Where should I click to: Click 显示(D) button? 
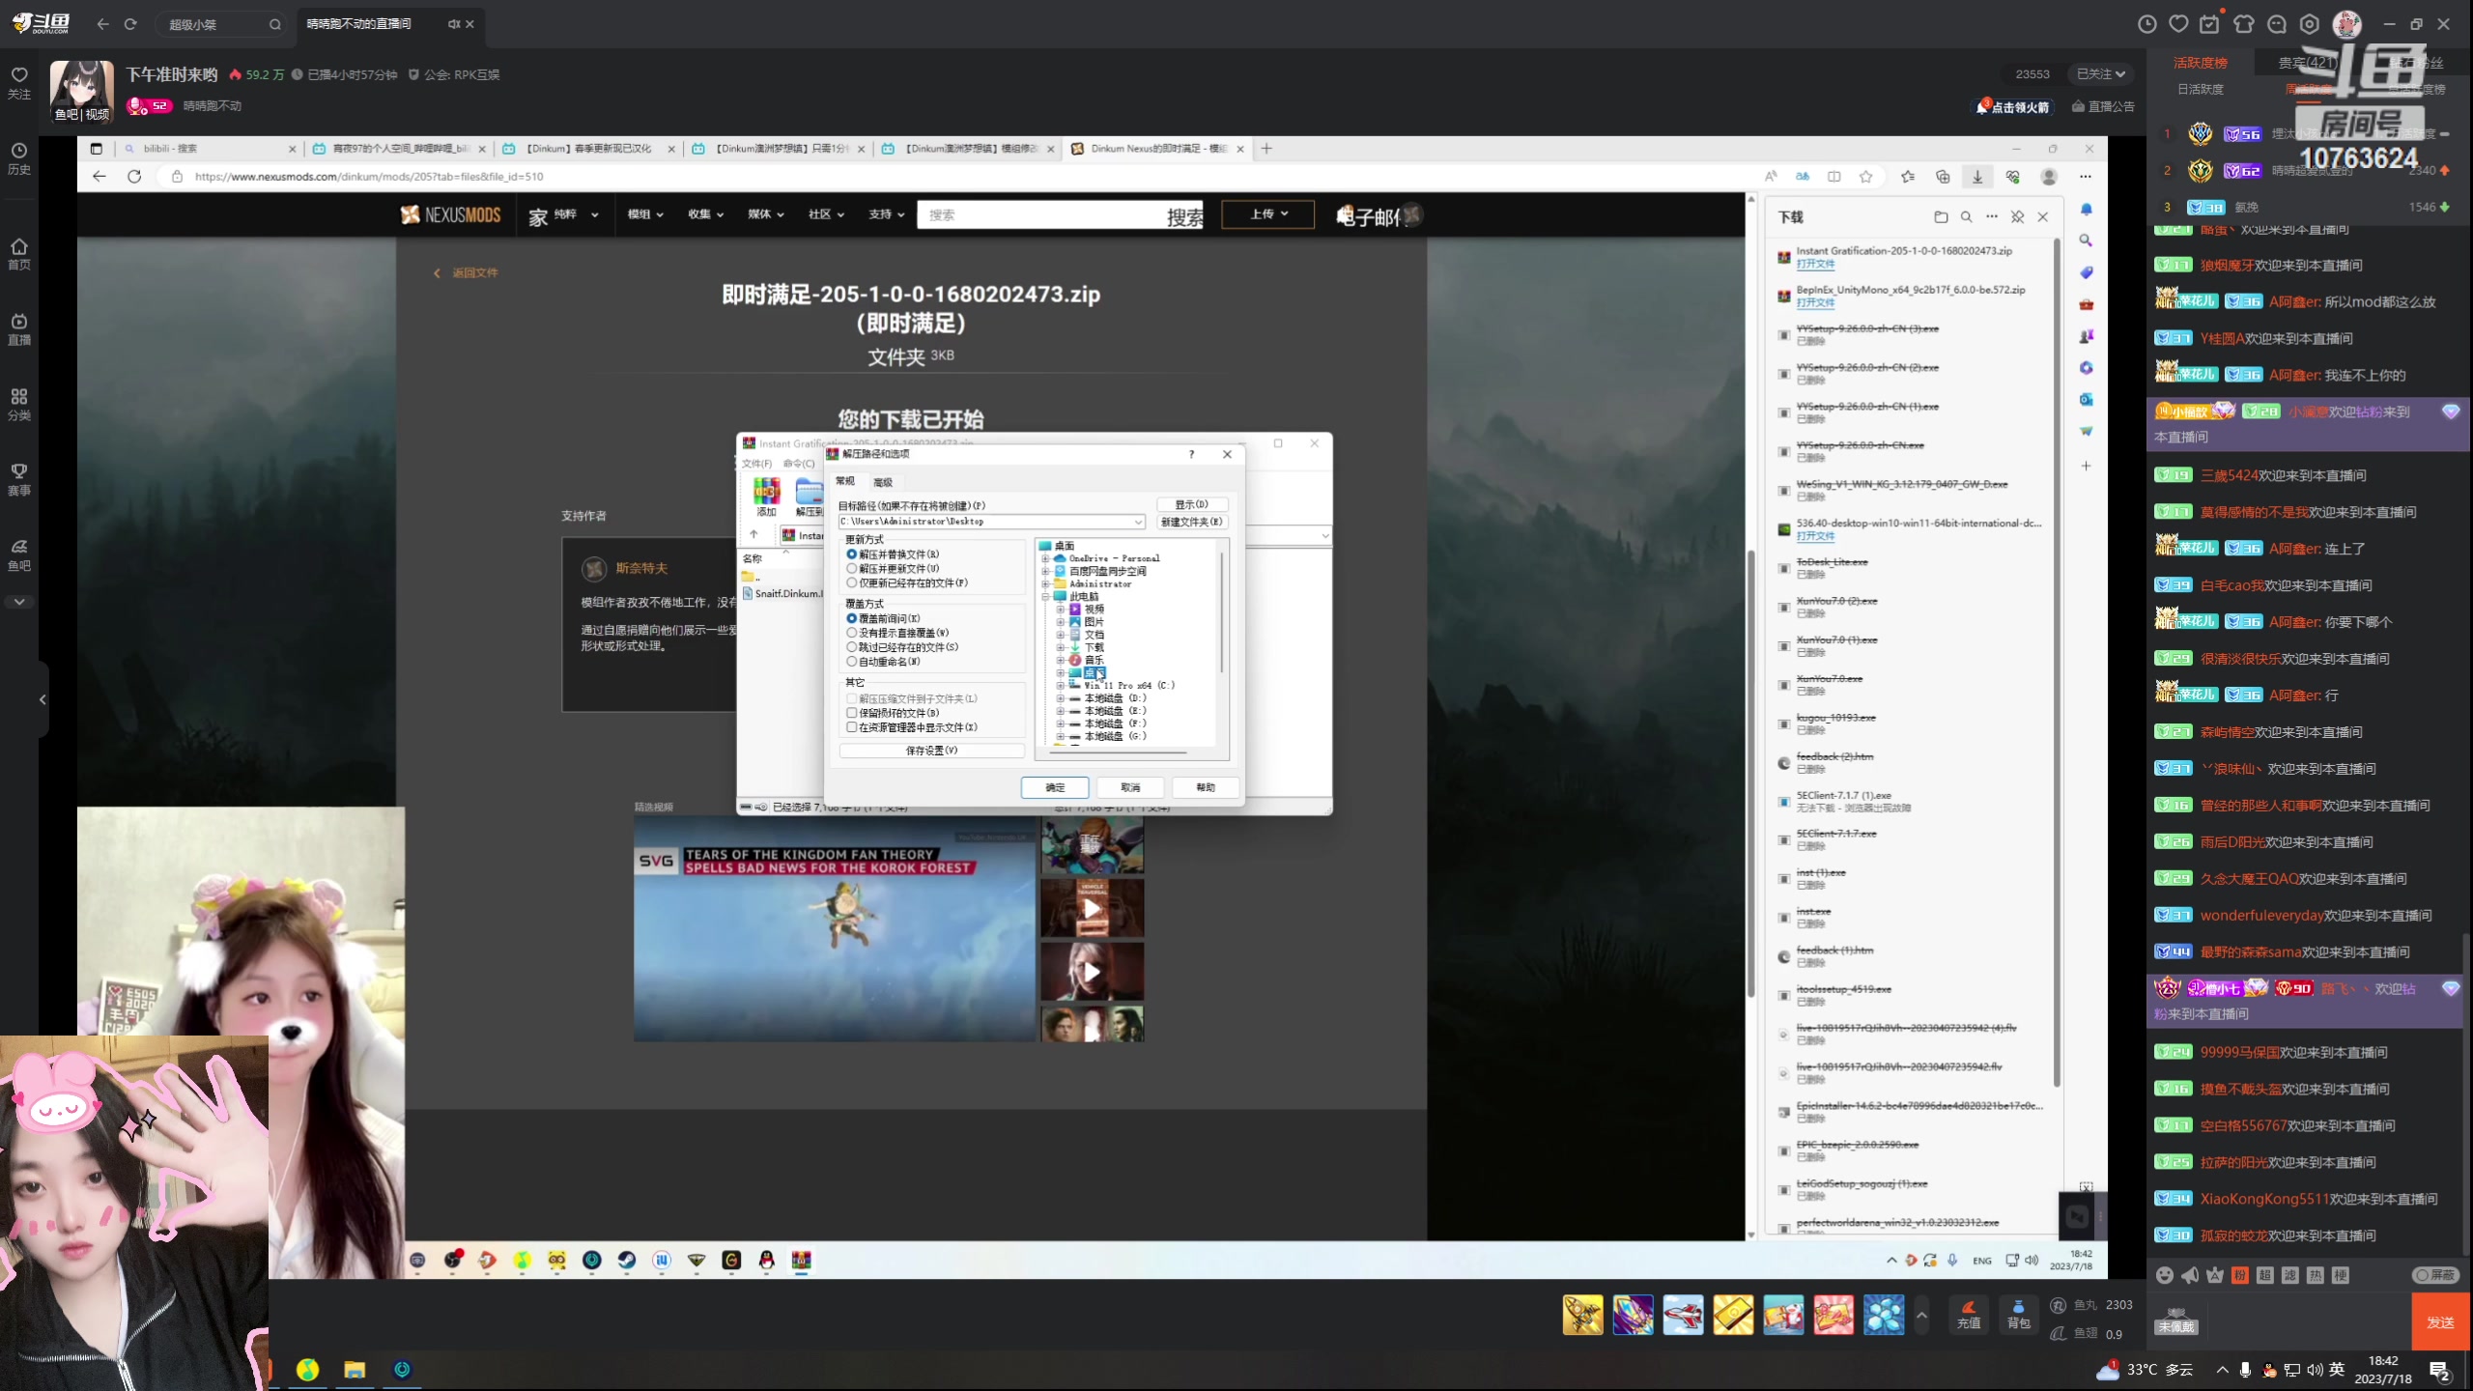(1192, 504)
